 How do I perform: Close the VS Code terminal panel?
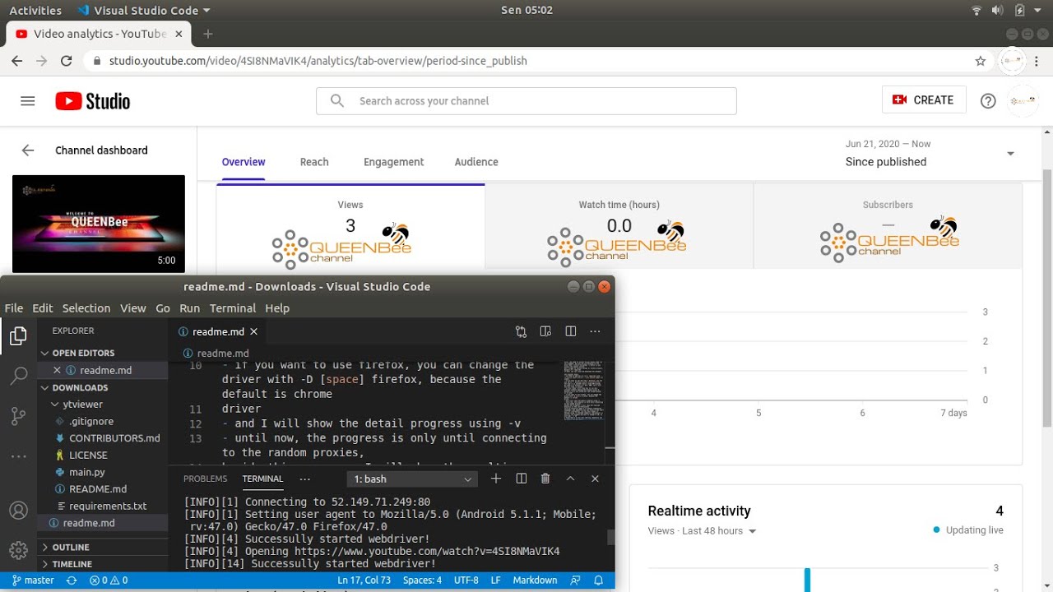point(595,479)
